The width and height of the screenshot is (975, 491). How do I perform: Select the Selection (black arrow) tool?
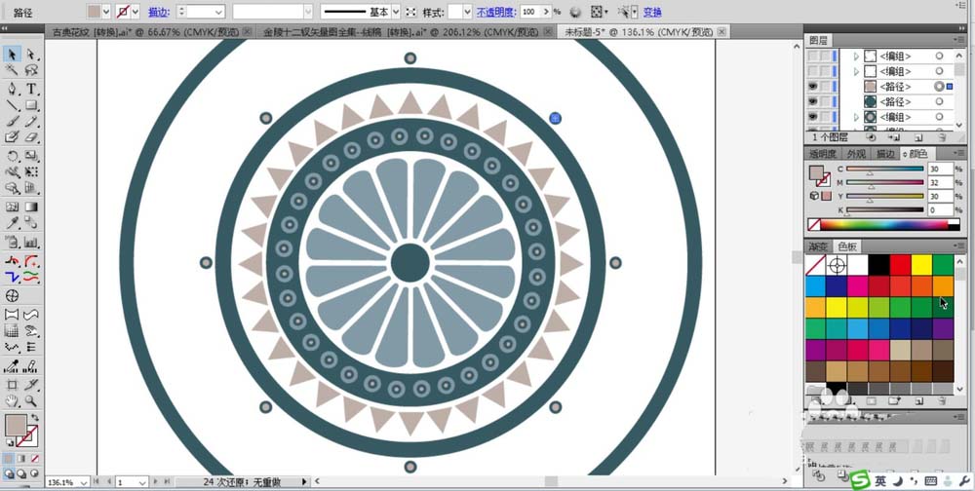[x=12, y=55]
